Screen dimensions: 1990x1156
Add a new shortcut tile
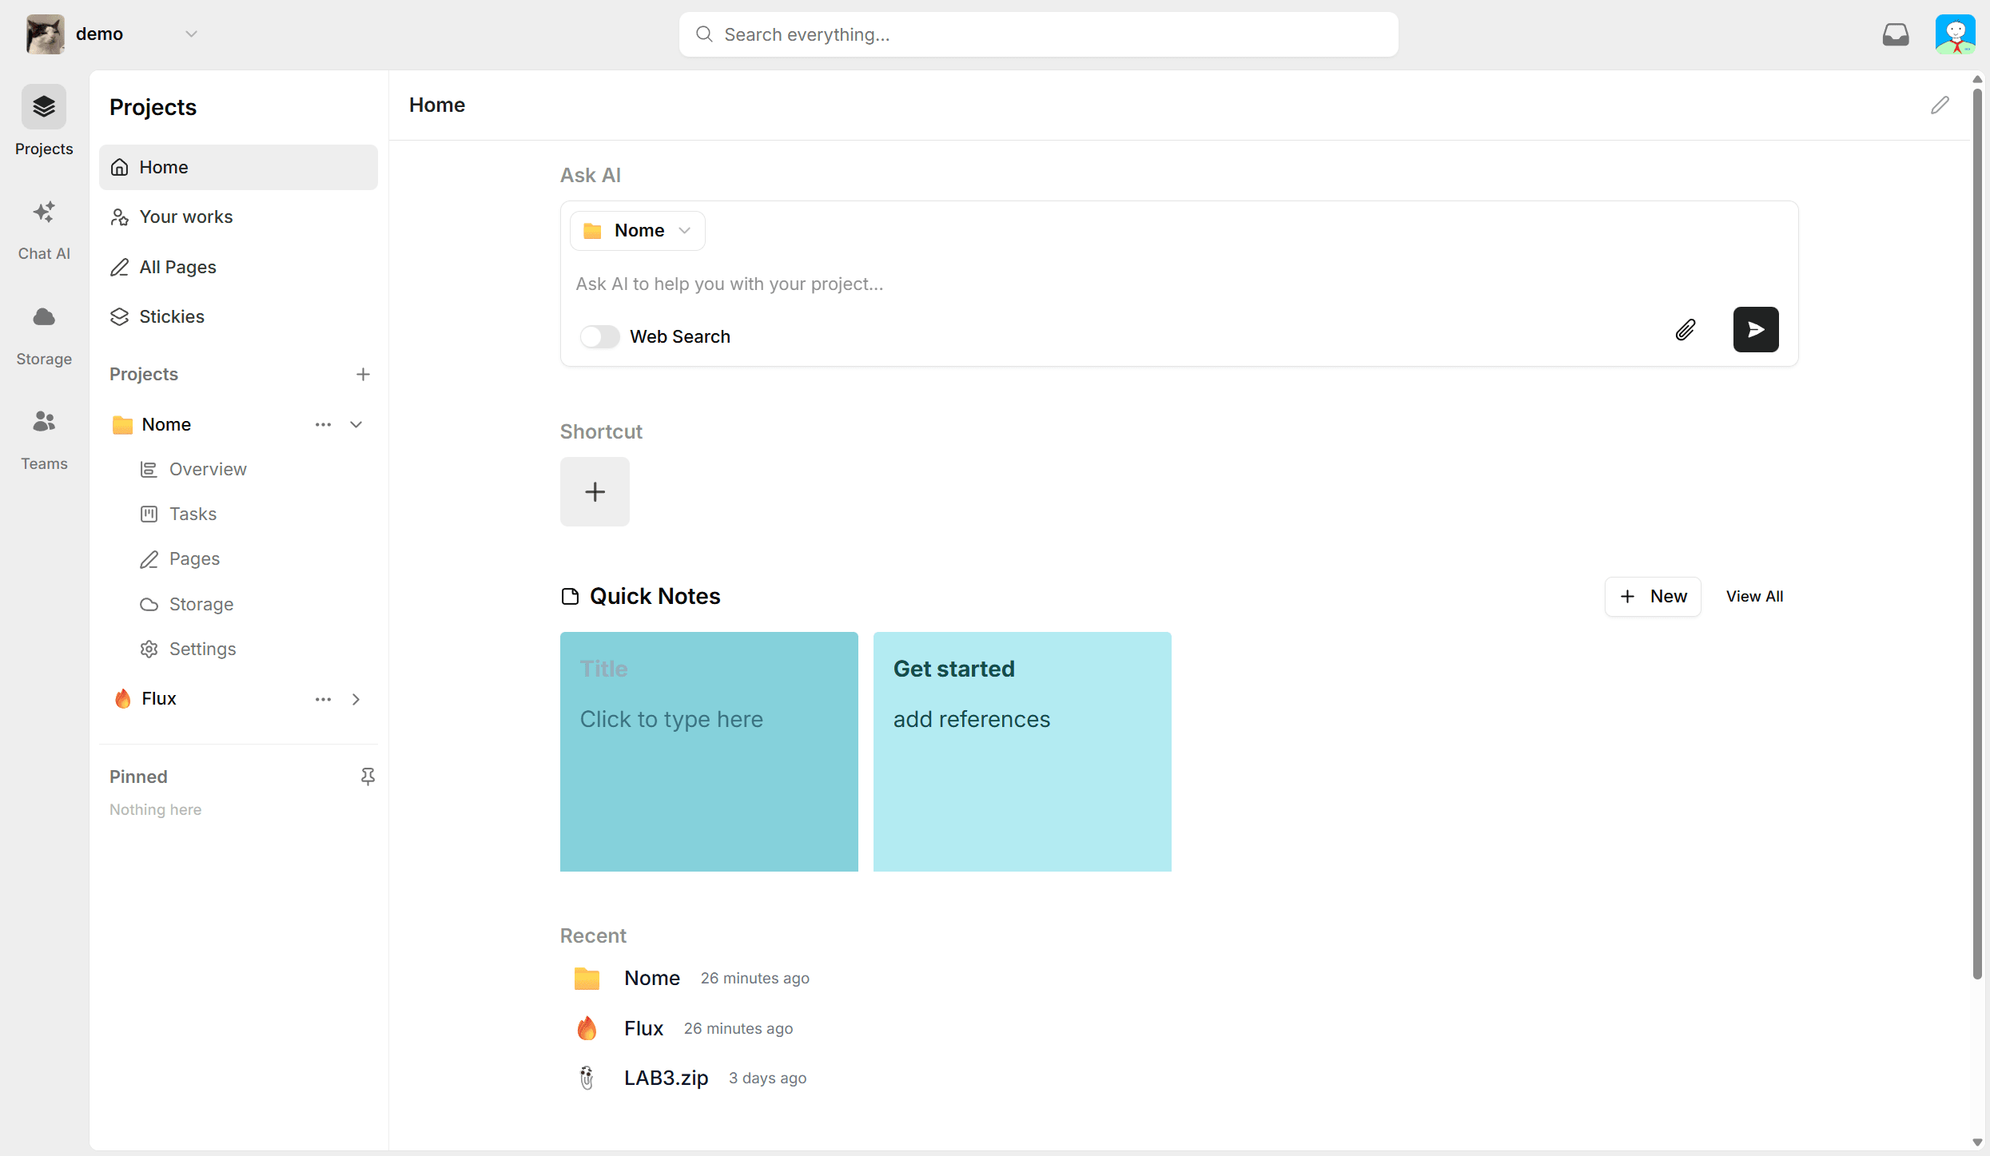[595, 491]
